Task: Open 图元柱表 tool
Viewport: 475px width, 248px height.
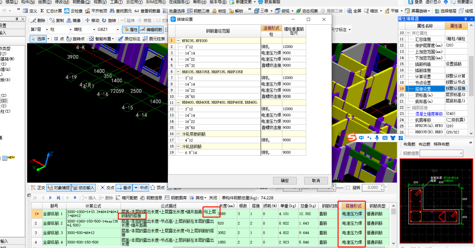Action: click(x=154, y=38)
